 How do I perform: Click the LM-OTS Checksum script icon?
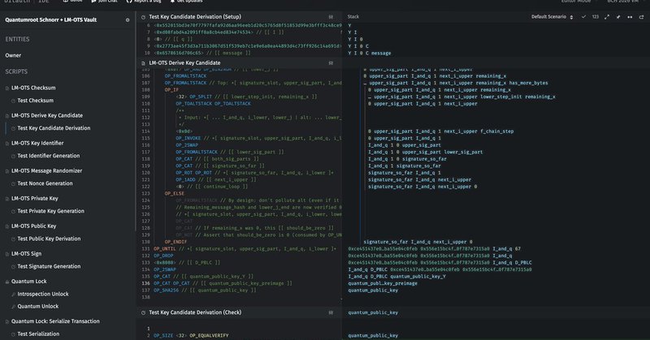point(7,88)
